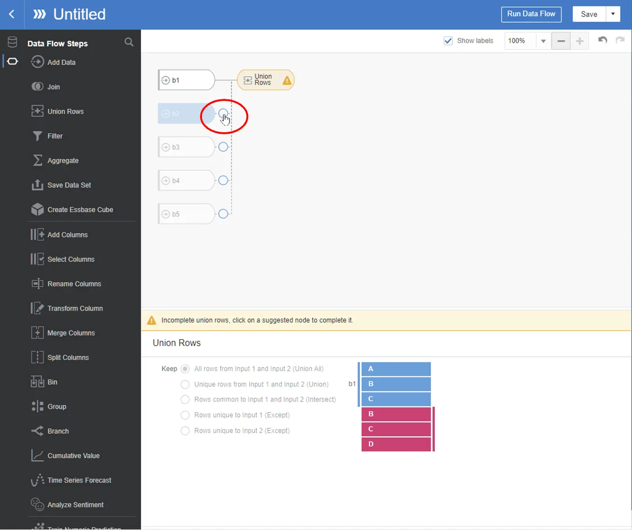Click the Run Data Flow button

pyautogui.click(x=531, y=14)
